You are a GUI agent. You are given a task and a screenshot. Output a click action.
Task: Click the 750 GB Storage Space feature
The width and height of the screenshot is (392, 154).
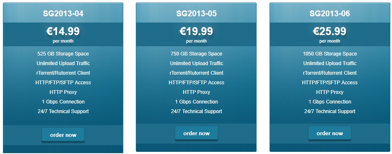196,54
